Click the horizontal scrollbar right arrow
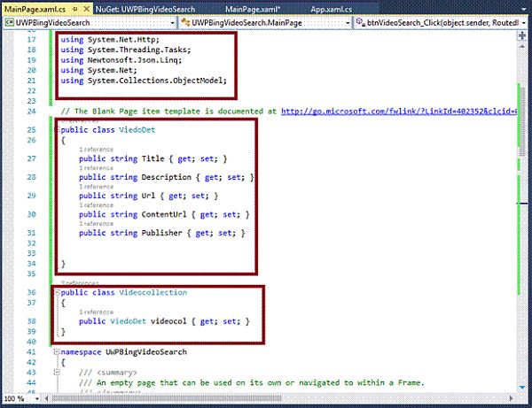532x408 pixels. click(511, 398)
